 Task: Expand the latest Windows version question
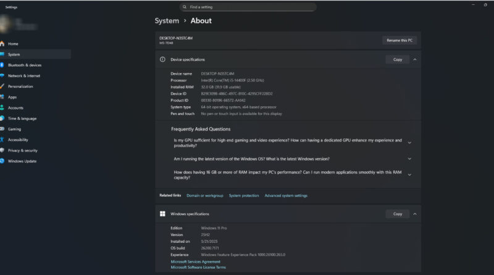tap(409, 159)
